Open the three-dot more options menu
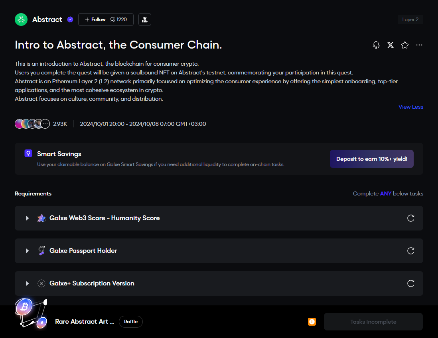The width and height of the screenshot is (438, 338). [x=419, y=45]
